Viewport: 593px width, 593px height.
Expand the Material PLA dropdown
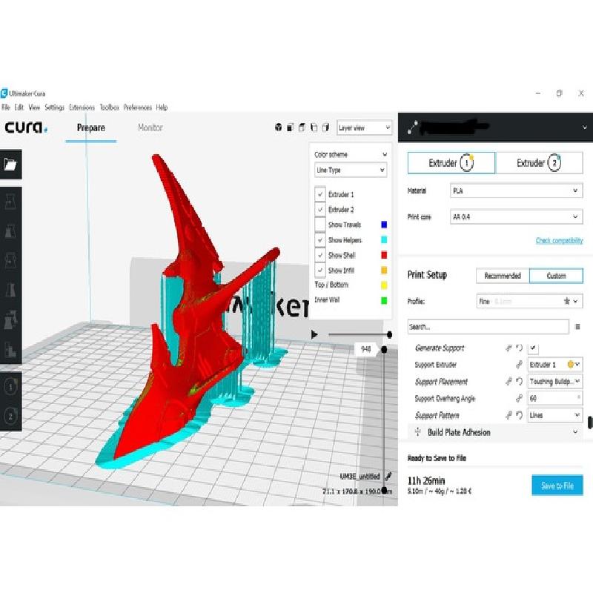point(515,191)
